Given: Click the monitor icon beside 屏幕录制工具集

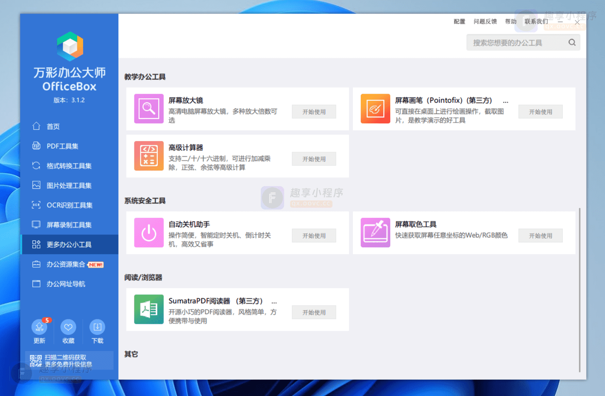Looking at the screenshot, I should (36, 225).
